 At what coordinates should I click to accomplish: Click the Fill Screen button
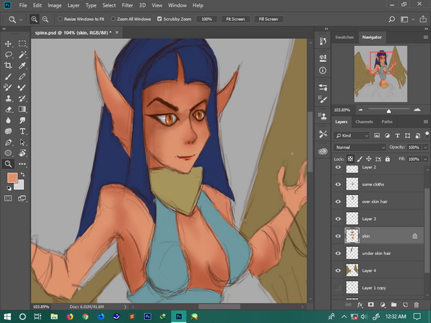coord(268,19)
